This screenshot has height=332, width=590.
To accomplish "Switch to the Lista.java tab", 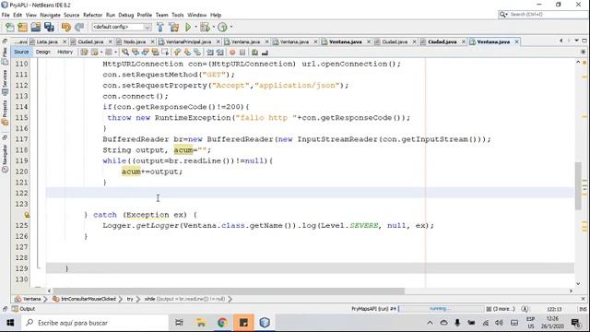I will pyautogui.click(x=47, y=41).
